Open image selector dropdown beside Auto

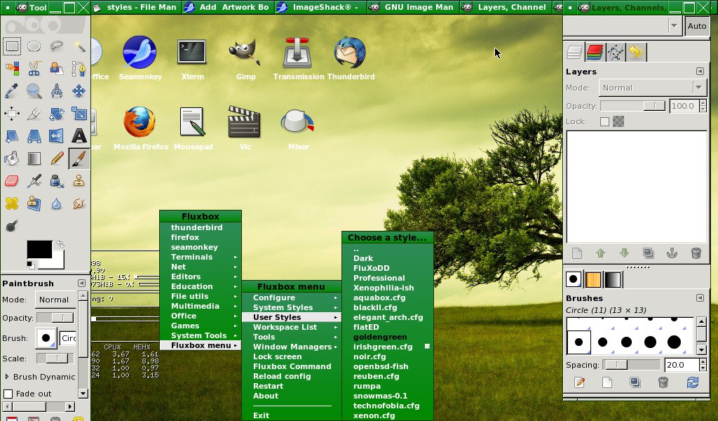674,26
